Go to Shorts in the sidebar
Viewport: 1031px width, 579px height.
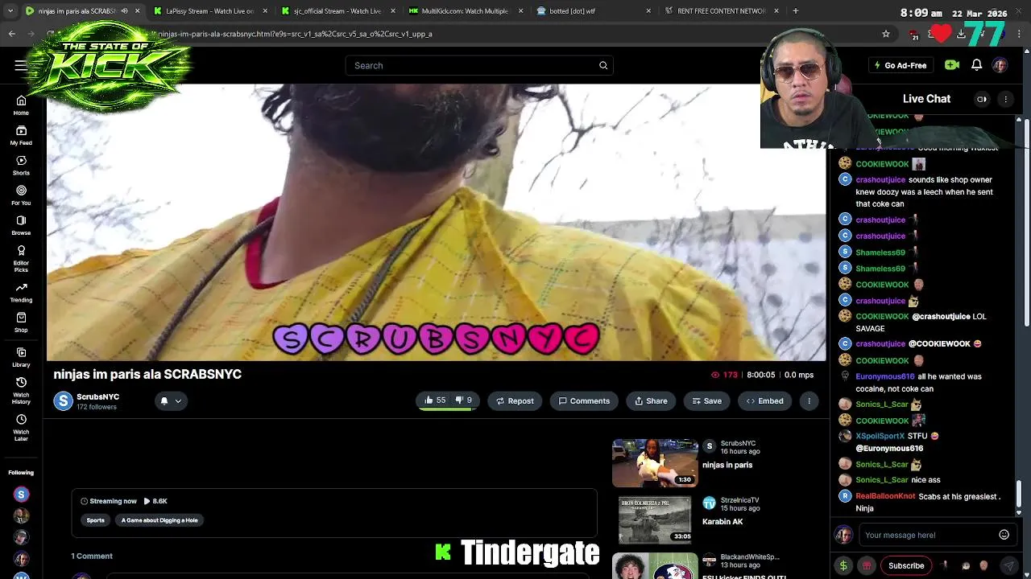pyautogui.click(x=21, y=166)
